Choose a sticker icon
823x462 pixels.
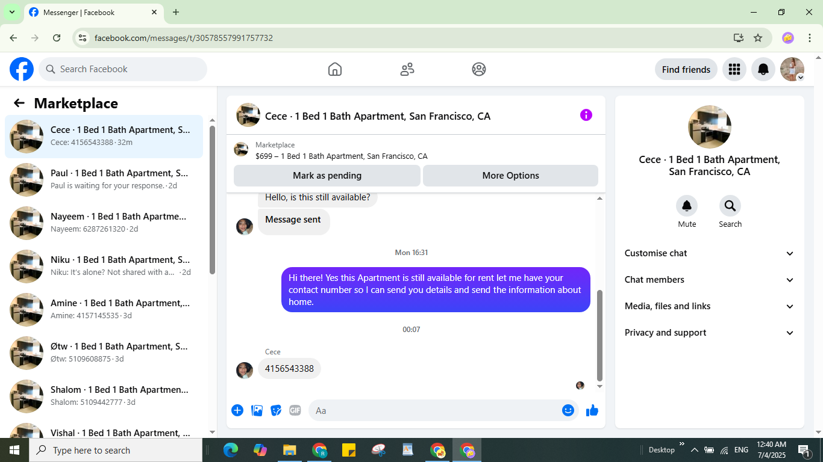pyautogui.click(x=276, y=410)
